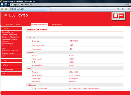Open 'Системный статус' in sidebar
131x95 pixels.
click(x=8, y=32)
